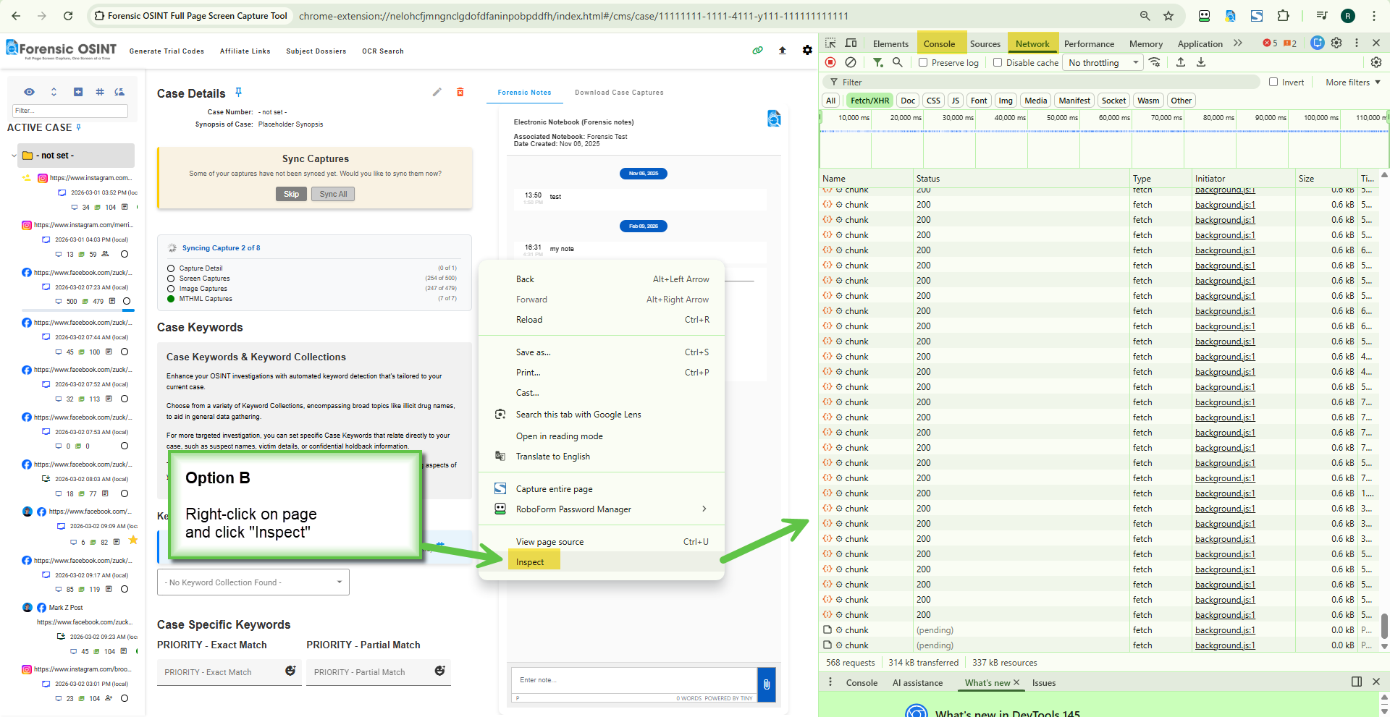Screen dimensions: 1390x717
Task: Click the pin icon beside Case Details
Action: (238, 93)
